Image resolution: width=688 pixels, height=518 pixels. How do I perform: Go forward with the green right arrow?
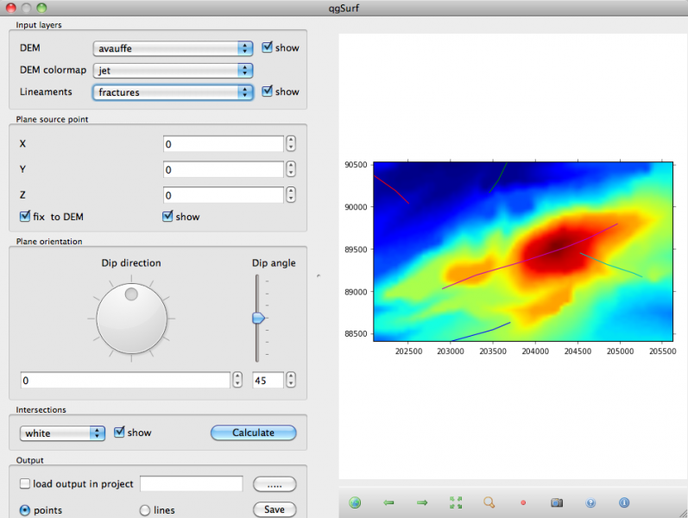(422, 502)
